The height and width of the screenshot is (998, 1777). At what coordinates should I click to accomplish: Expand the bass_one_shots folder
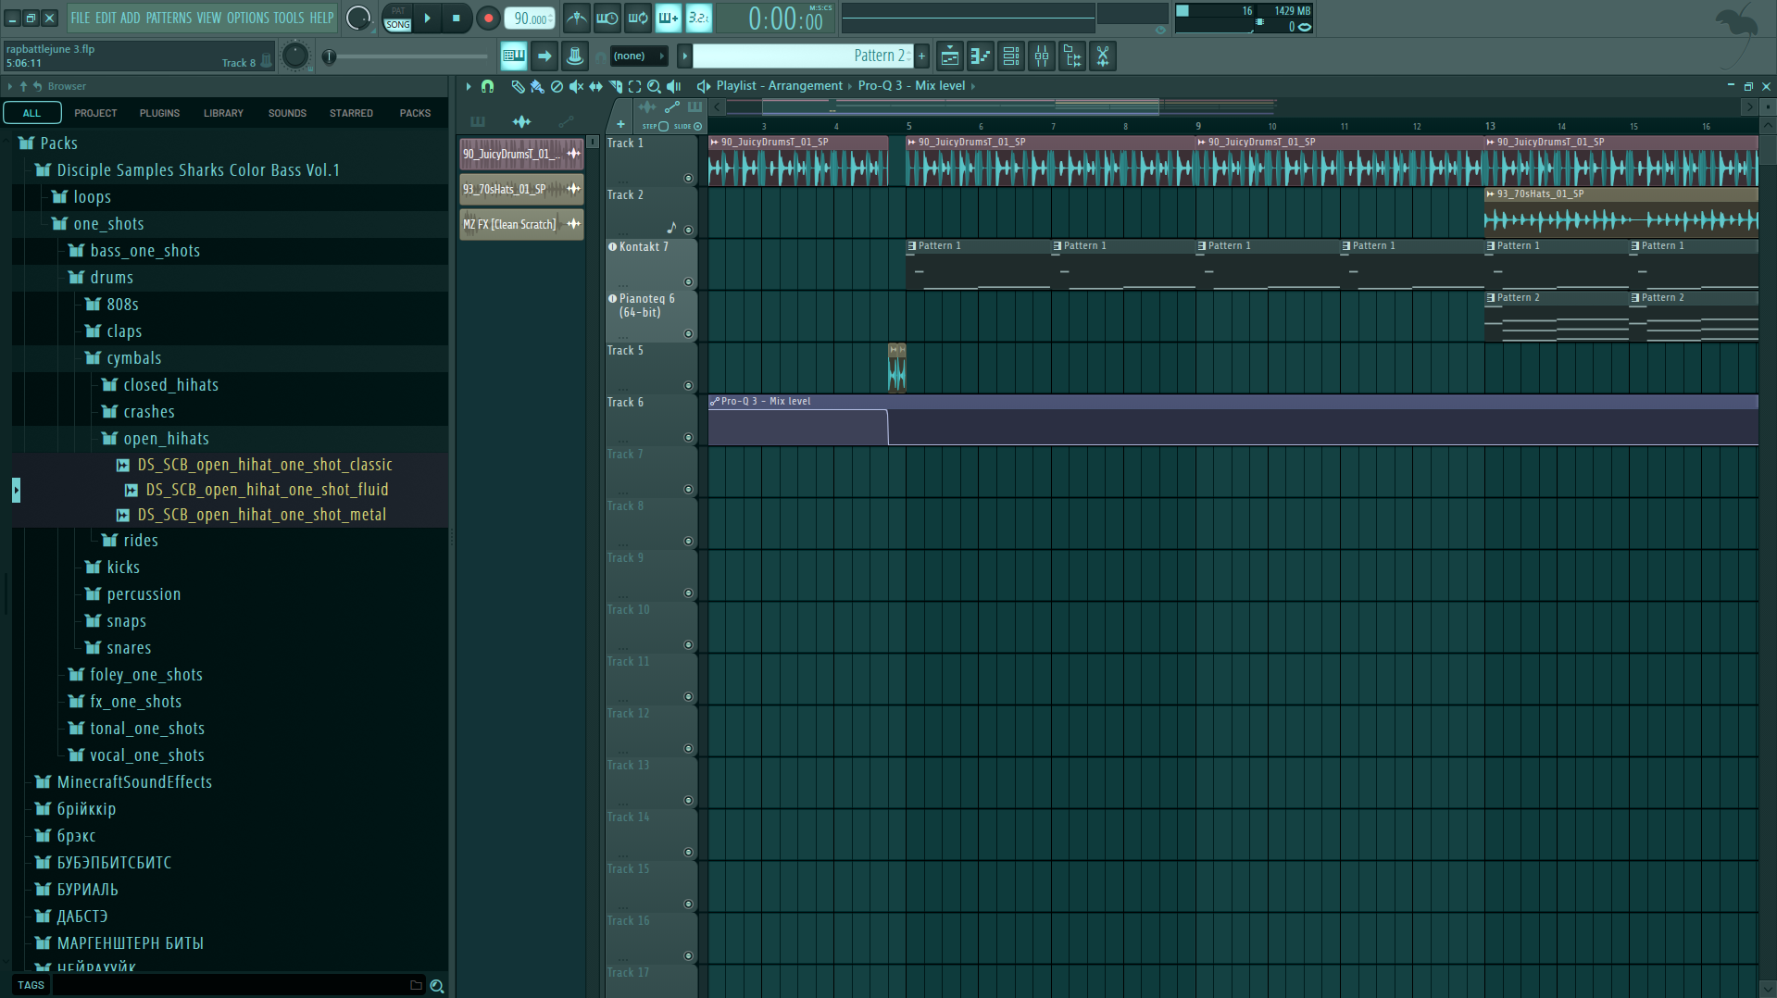pos(76,251)
